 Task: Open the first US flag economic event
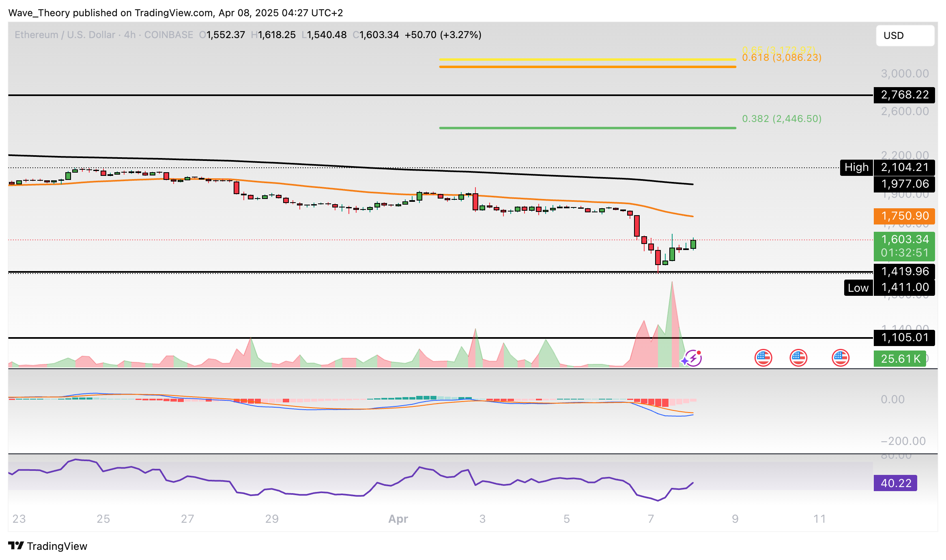pos(763,358)
